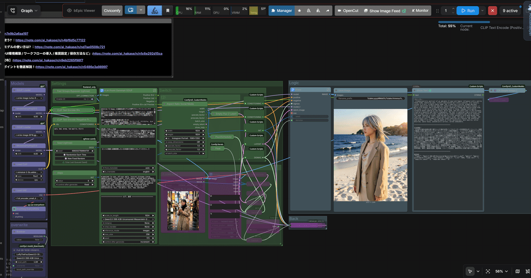Click the blue sailboat icon button

(x=154, y=11)
